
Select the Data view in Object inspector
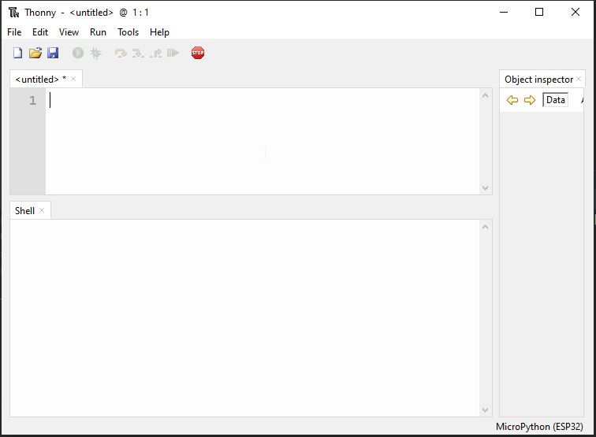[555, 100]
